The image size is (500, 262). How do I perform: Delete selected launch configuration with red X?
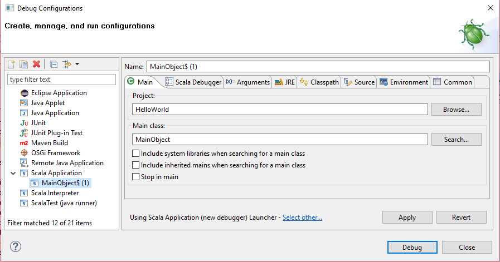[36, 64]
